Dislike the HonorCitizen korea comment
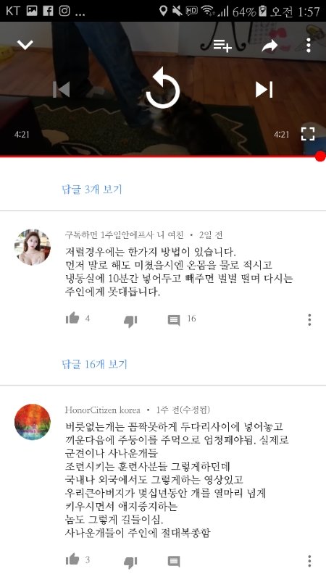This screenshot has width=326, height=579. (x=130, y=562)
